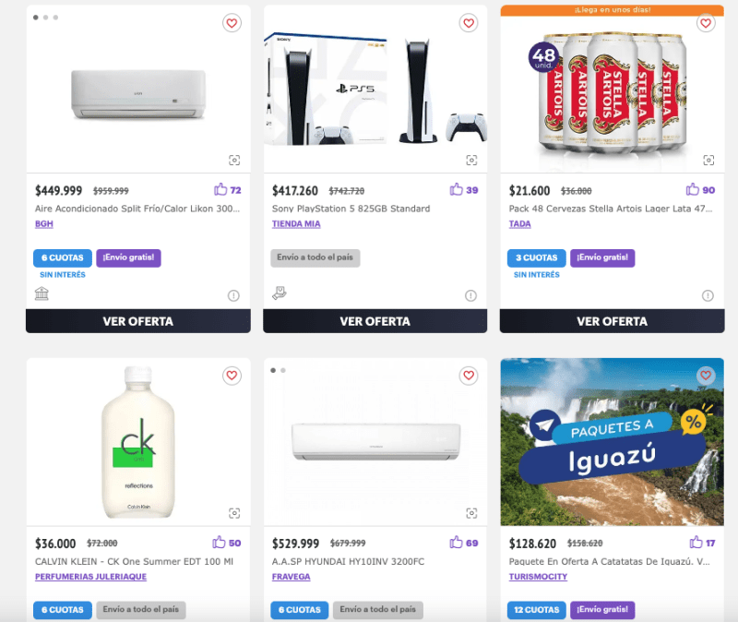This screenshot has height=622, width=738.
Task: Click the 12 CUOTAS badge on Turismocity offer
Action: pos(537,610)
